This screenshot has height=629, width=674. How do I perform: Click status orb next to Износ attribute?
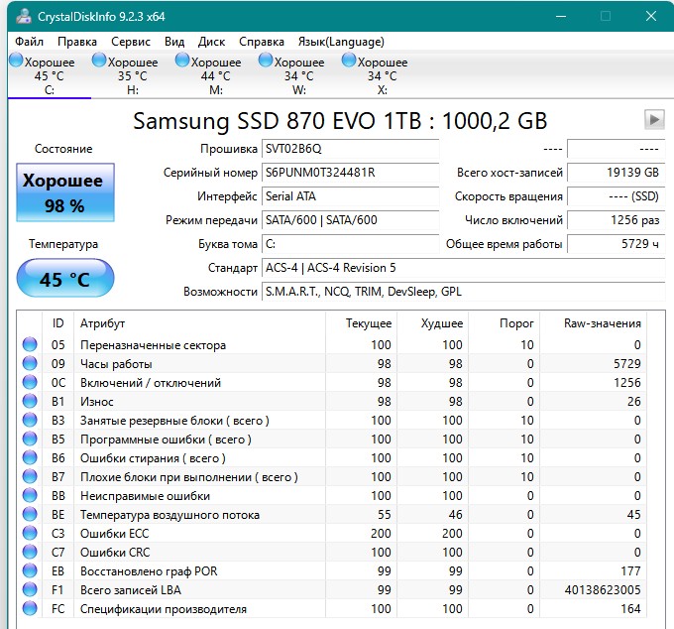29,402
